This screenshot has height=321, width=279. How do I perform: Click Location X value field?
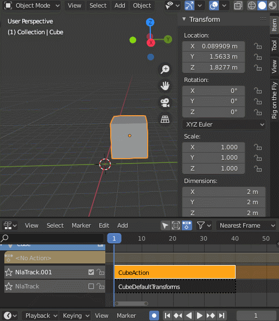pos(213,46)
